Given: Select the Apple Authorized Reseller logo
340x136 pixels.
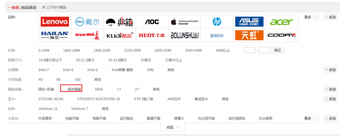Looking at the screenshot, I should 184,22.
